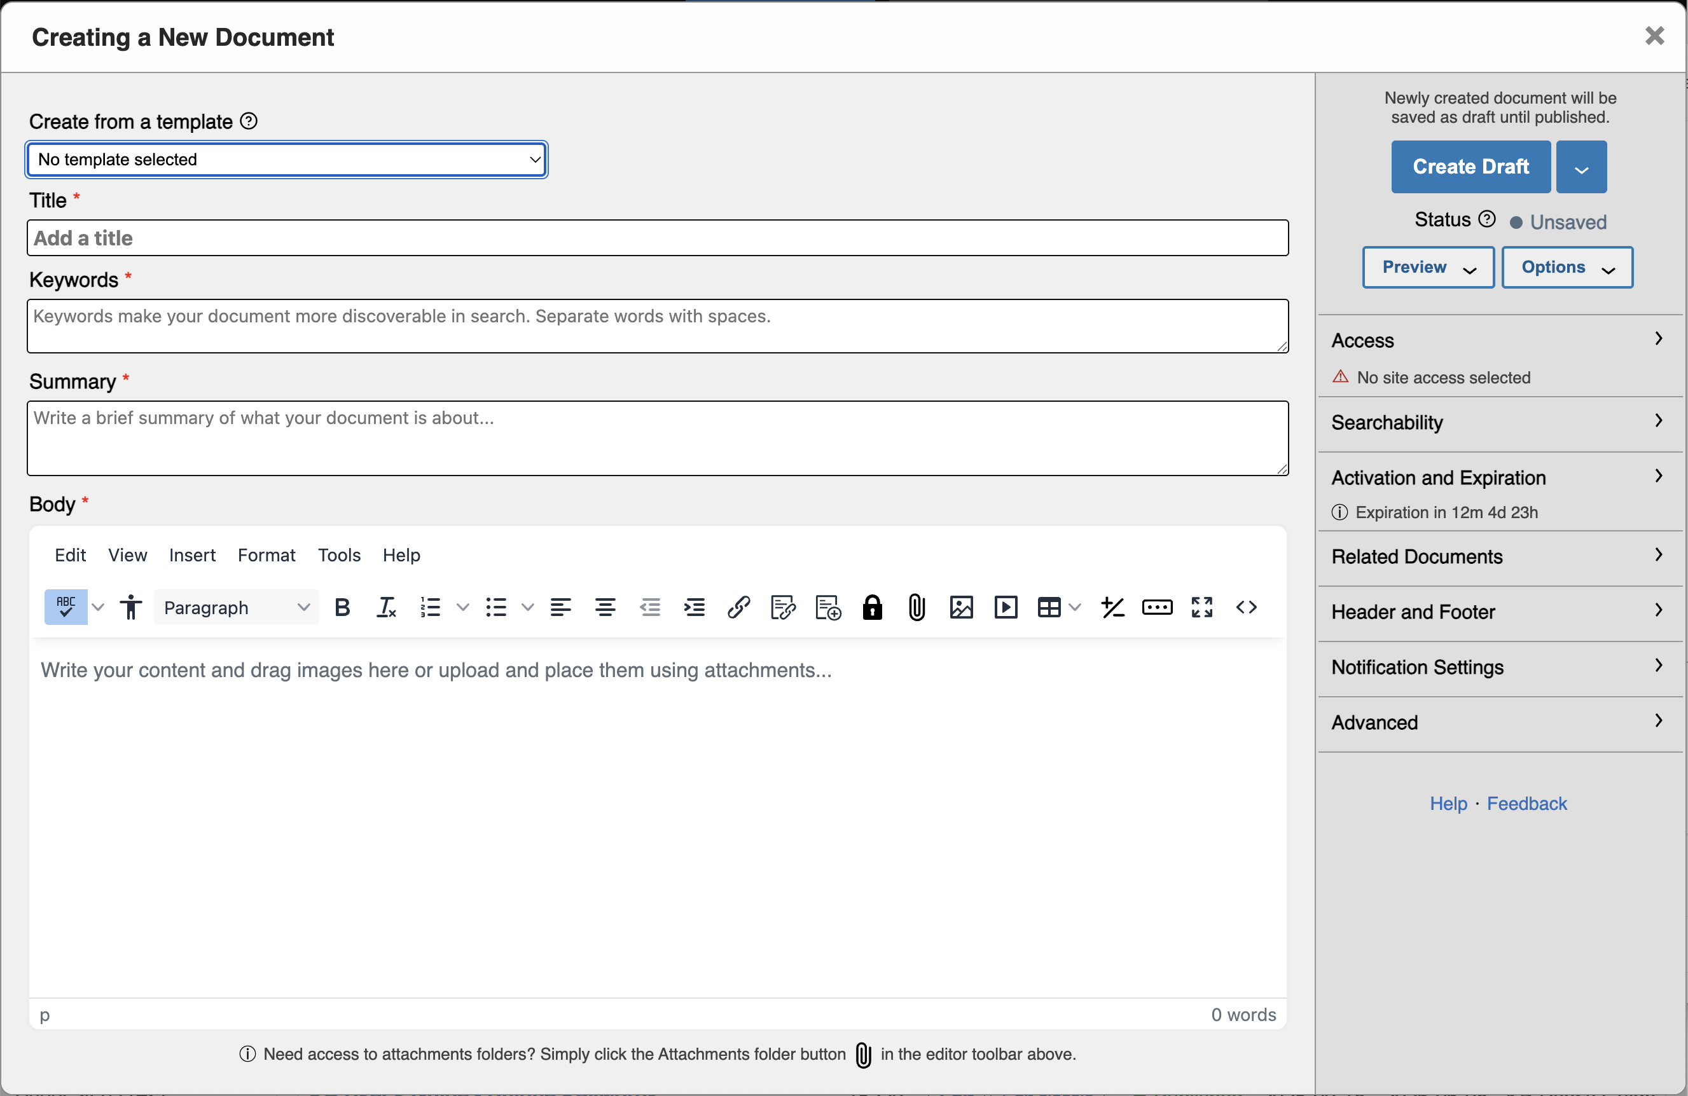Image resolution: width=1688 pixels, height=1096 pixels.
Task: Open the template selection dropdown
Action: click(x=287, y=160)
